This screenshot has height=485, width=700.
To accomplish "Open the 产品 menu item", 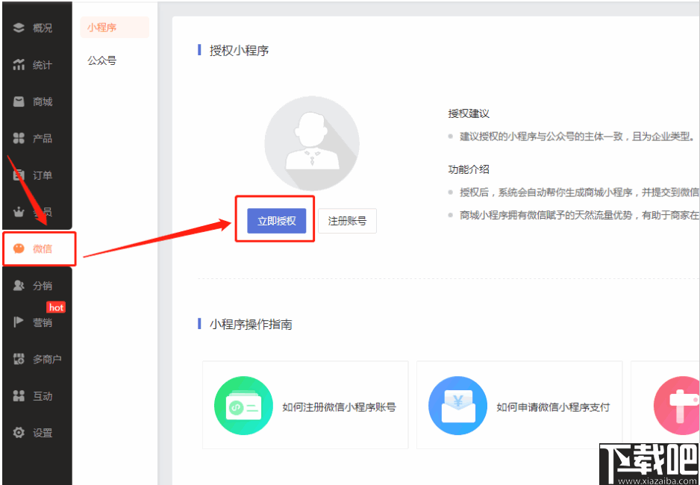I will (x=43, y=139).
